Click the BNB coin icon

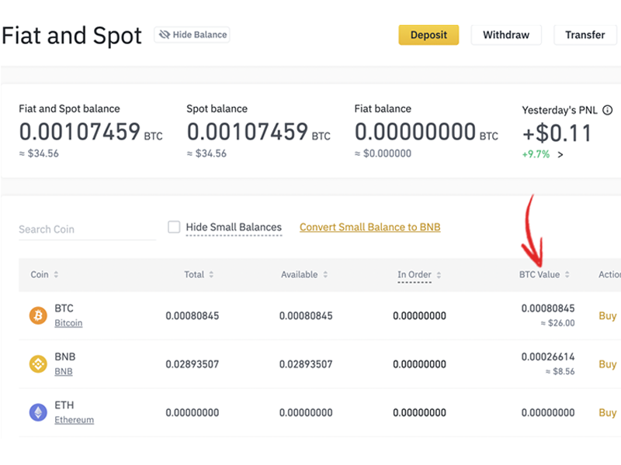[x=38, y=363]
